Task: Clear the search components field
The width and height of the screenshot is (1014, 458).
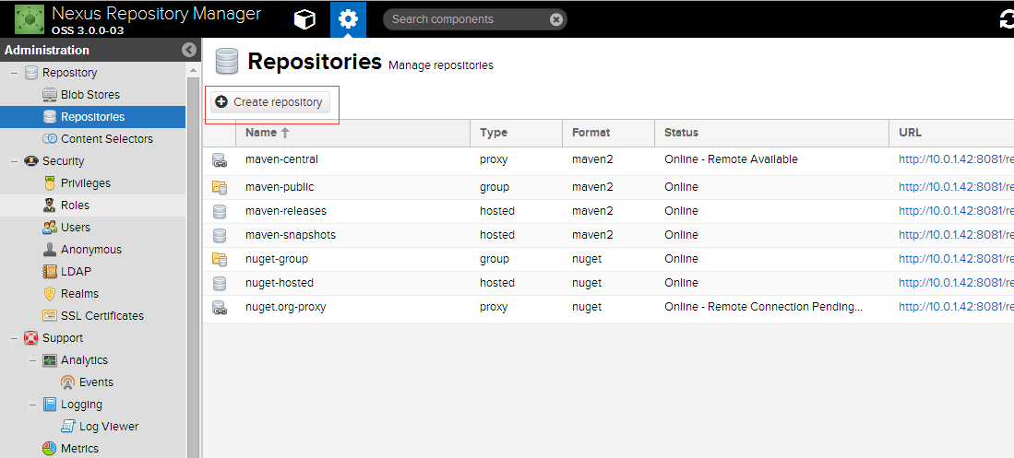Action: [555, 19]
